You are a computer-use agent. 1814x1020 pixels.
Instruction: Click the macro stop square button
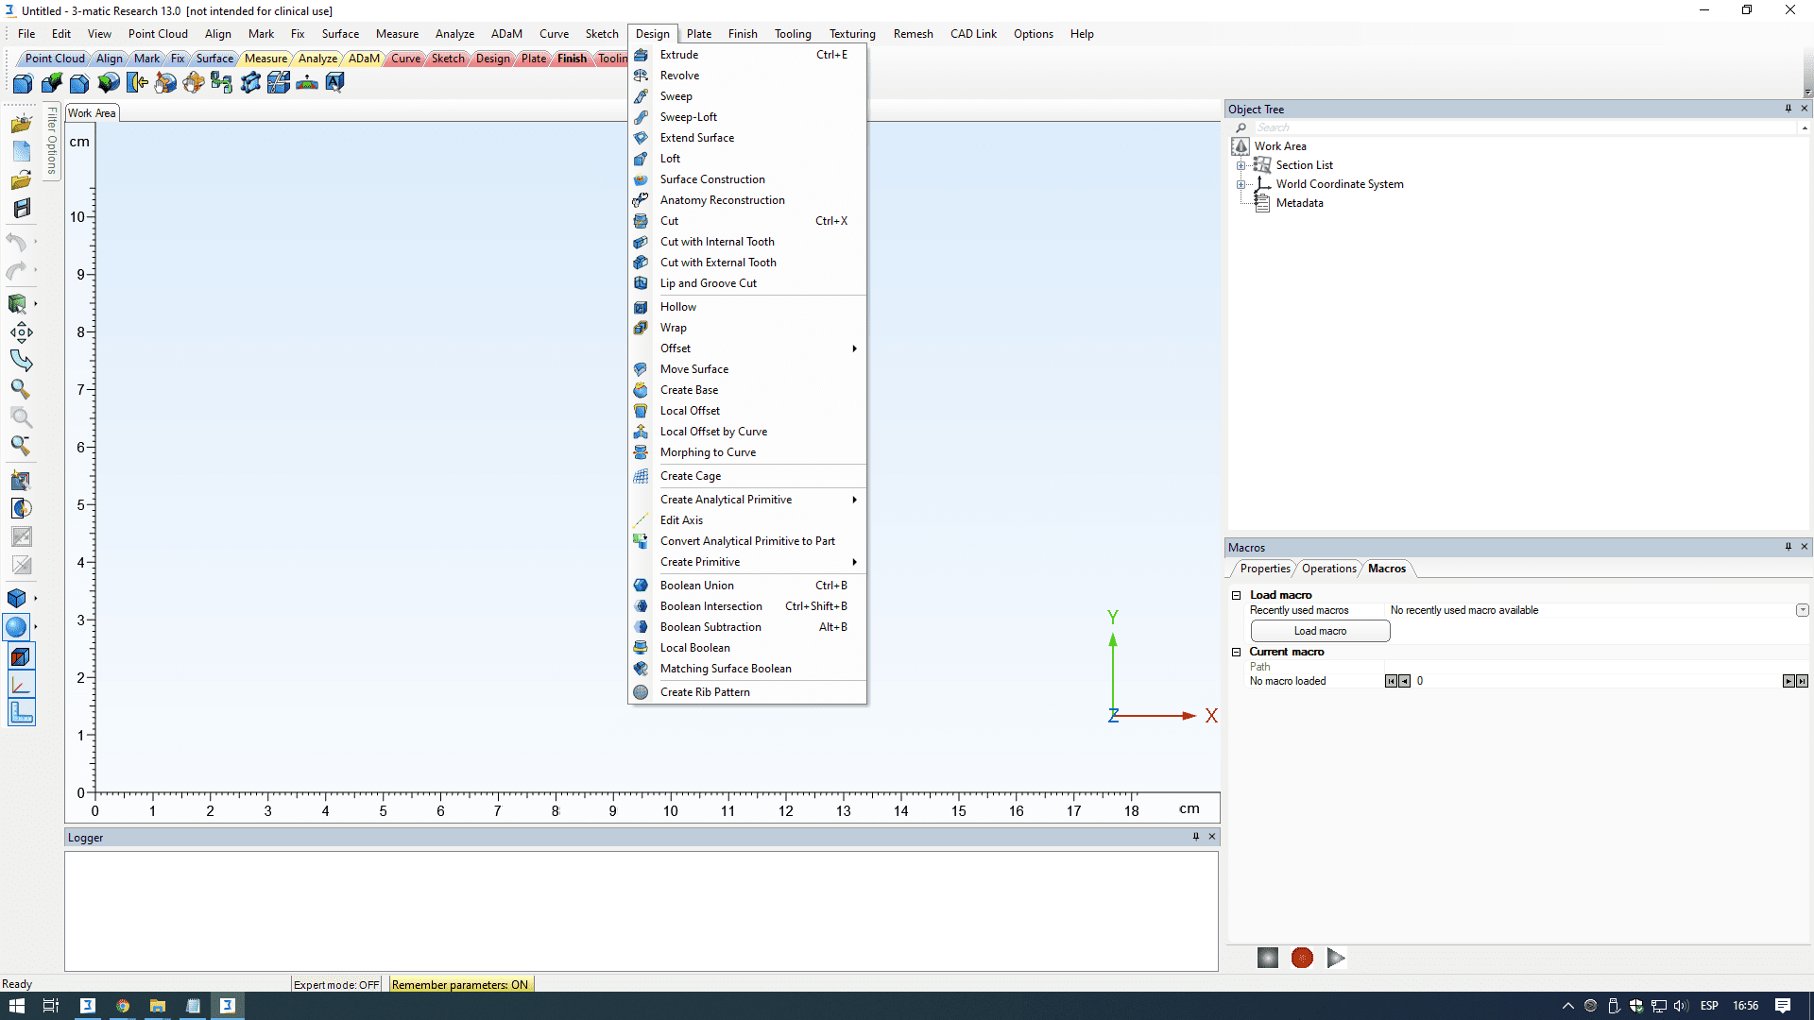(x=1268, y=958)
